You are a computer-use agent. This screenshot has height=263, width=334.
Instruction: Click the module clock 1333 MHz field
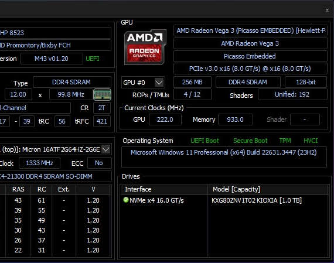pos(39,163)
